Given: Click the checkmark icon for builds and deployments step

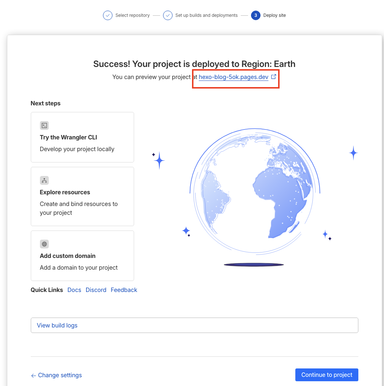Looking at the screenshot, I should pos(168,15).
